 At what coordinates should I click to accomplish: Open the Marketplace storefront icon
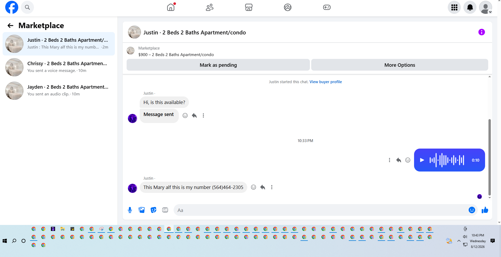[249, 7]
